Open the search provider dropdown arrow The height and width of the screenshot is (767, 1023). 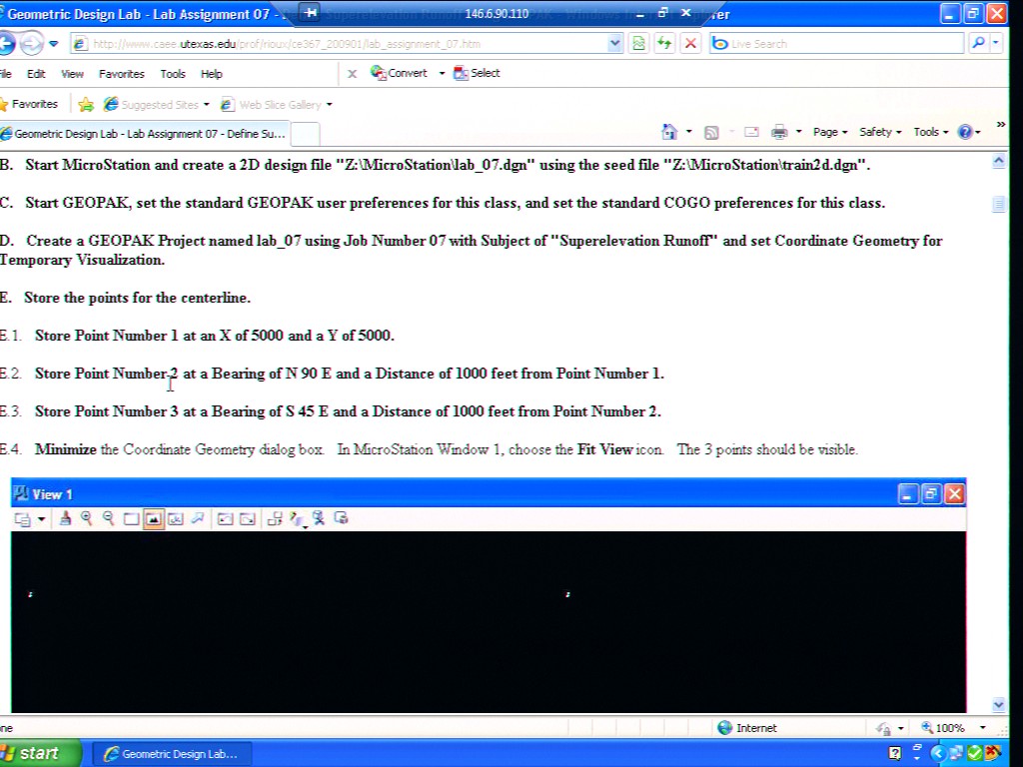click(x=996, y=43)
